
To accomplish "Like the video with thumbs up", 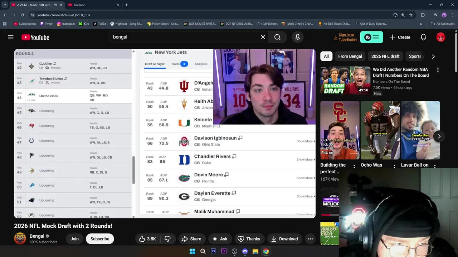I will 147,239.
